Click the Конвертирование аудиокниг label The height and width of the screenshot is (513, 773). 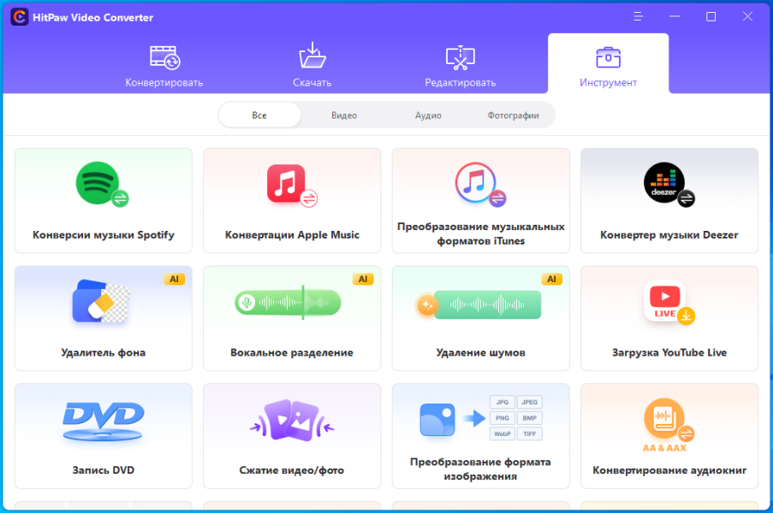(669, 470)
